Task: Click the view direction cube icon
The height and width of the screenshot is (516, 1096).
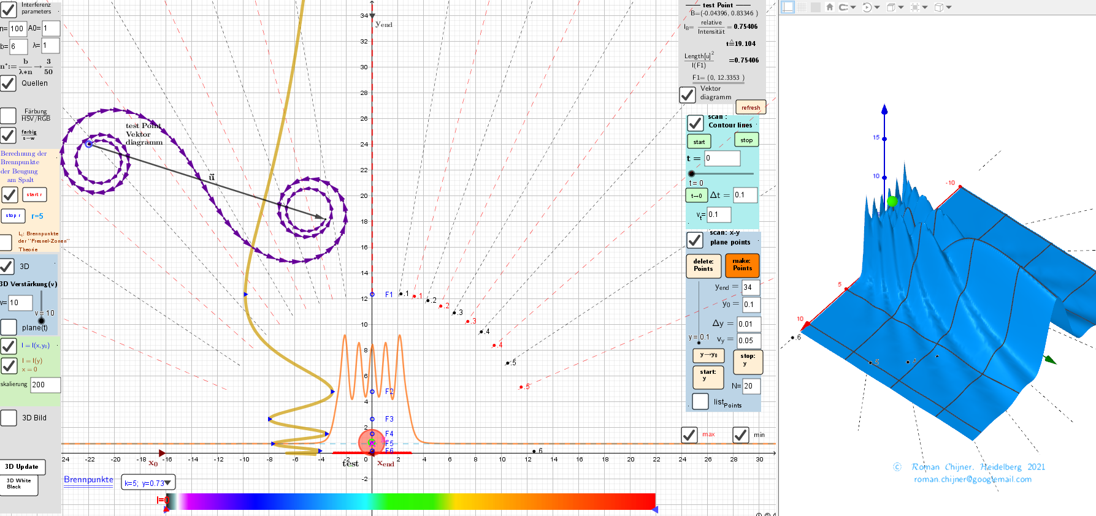Action: 891,7
